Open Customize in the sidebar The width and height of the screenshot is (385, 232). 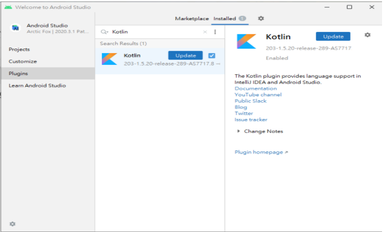tap(23, 61)
